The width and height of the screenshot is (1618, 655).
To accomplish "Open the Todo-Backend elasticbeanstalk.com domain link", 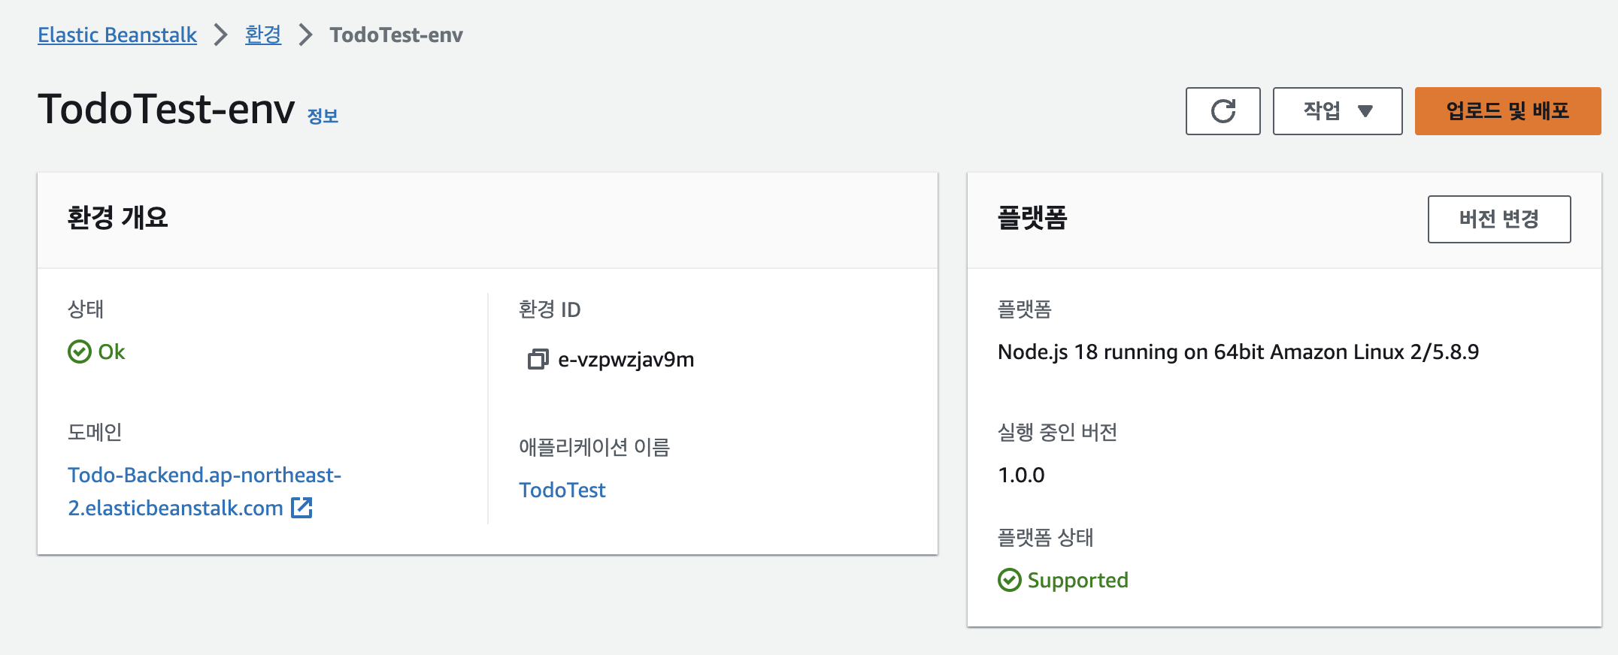I will [205, 491].
